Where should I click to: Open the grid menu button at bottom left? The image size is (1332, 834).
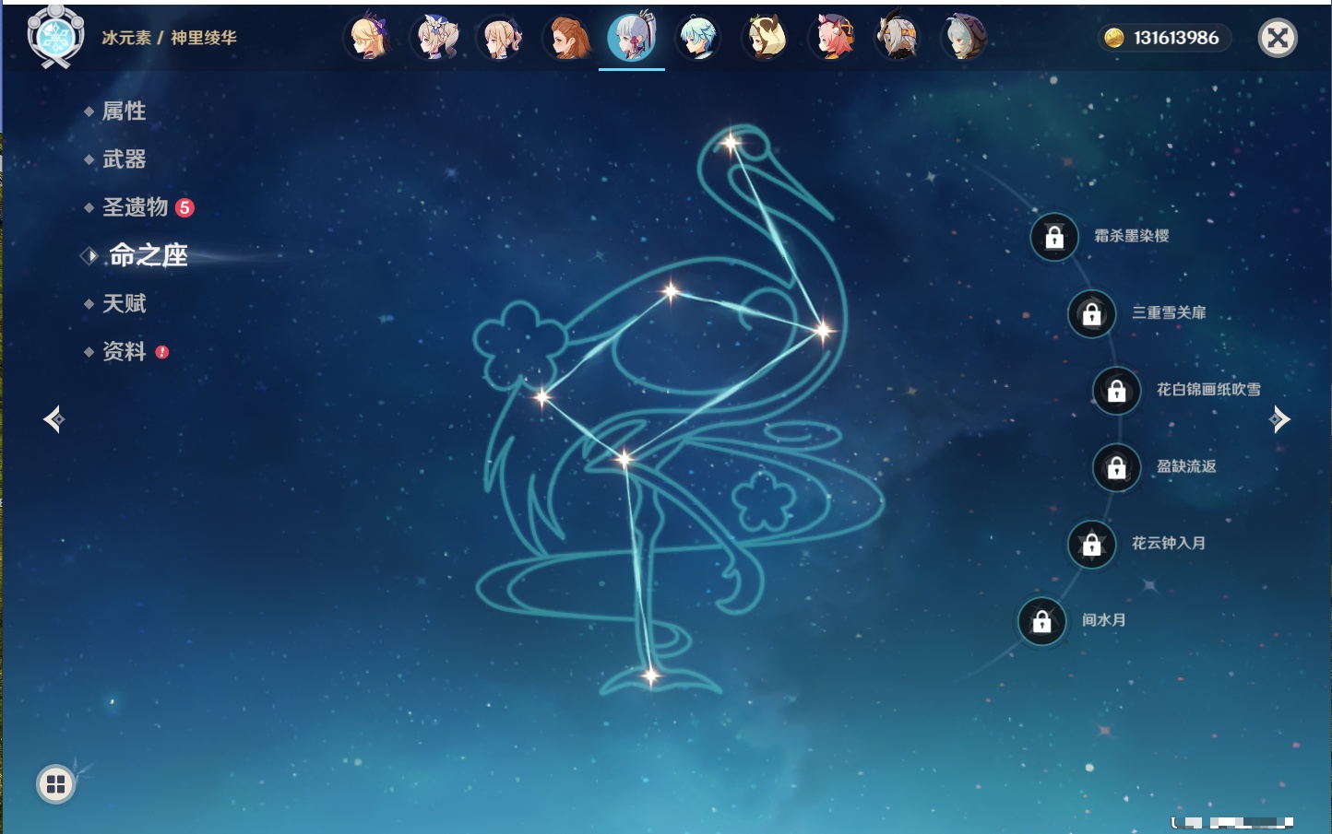click(x=55, y=784)
